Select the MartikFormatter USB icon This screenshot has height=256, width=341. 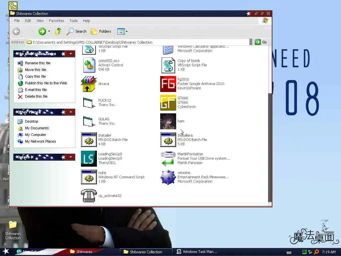coord(168,158)
